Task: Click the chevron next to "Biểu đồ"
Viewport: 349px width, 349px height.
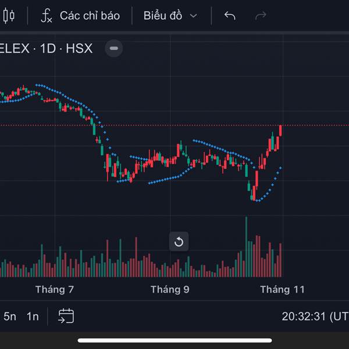Action: pyautogui.click(x=194, y=16)
